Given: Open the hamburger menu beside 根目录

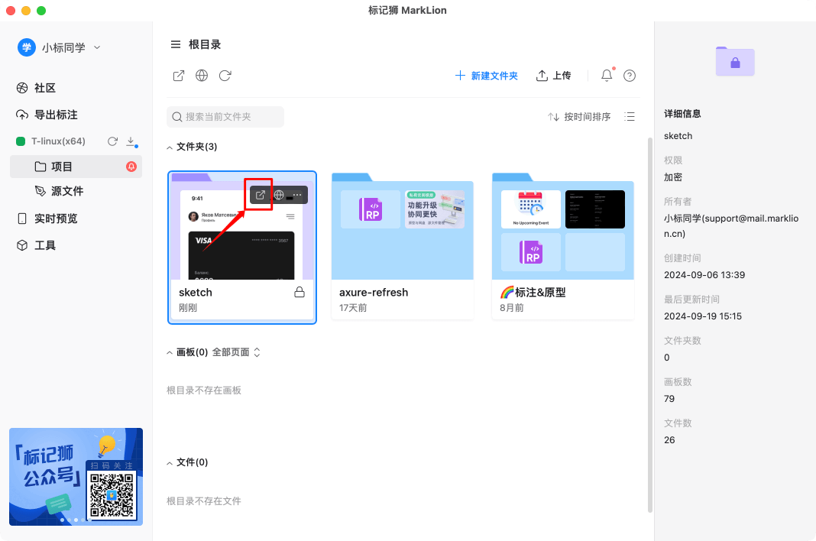Looking at the screenshot, I should pyautogui.click(x=175, y=44).
